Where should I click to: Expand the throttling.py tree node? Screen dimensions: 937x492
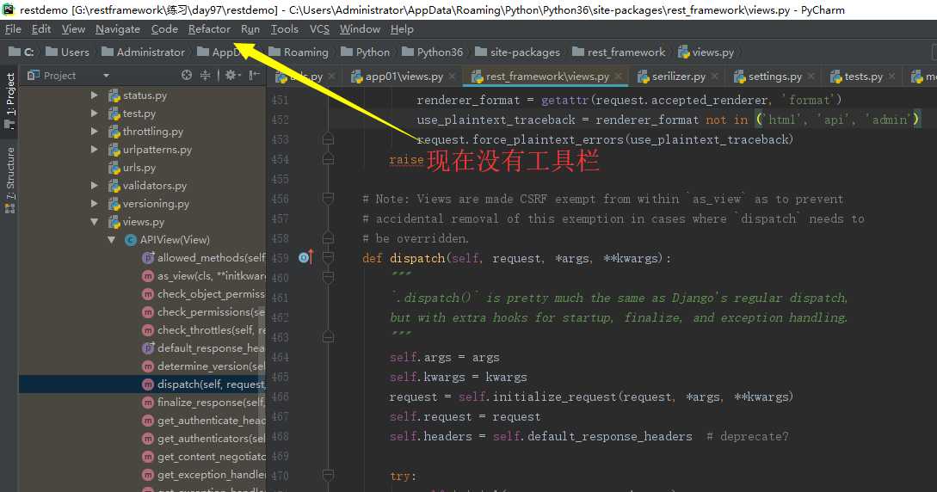95,131
